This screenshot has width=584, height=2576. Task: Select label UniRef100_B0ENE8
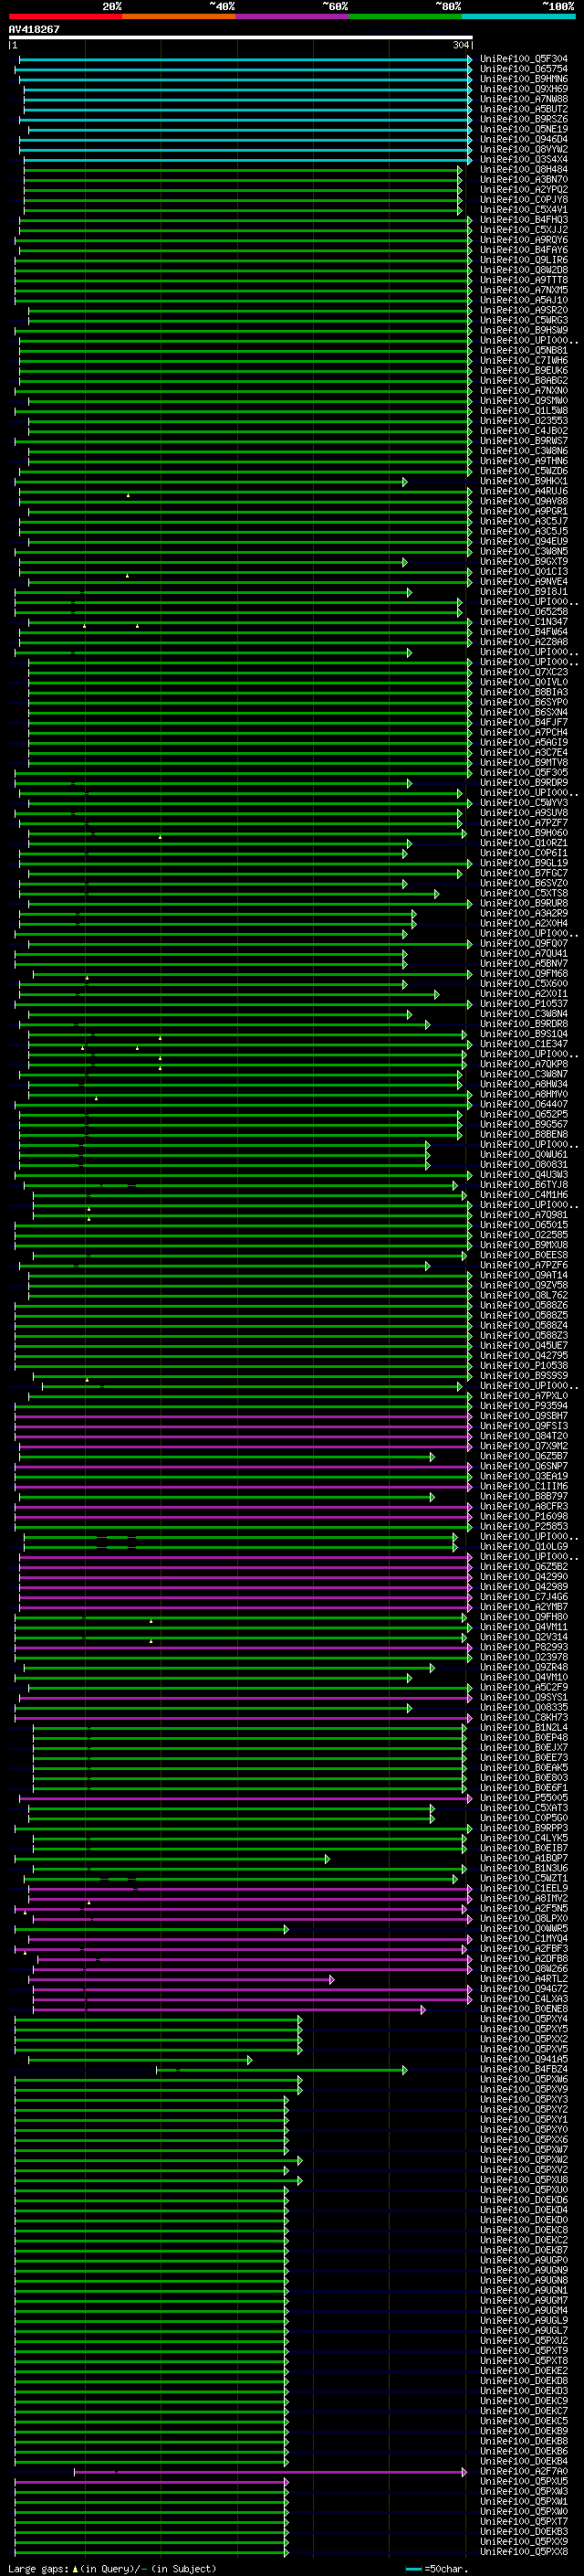tap(524, 2008)
